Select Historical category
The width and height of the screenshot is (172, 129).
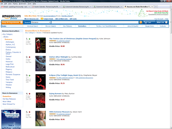pyautogui.click(x=9, y=62)
